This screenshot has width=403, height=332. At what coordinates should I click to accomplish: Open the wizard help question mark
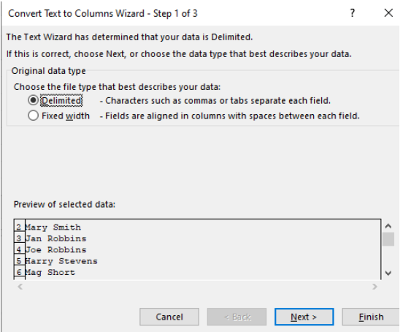click(353, 13)
